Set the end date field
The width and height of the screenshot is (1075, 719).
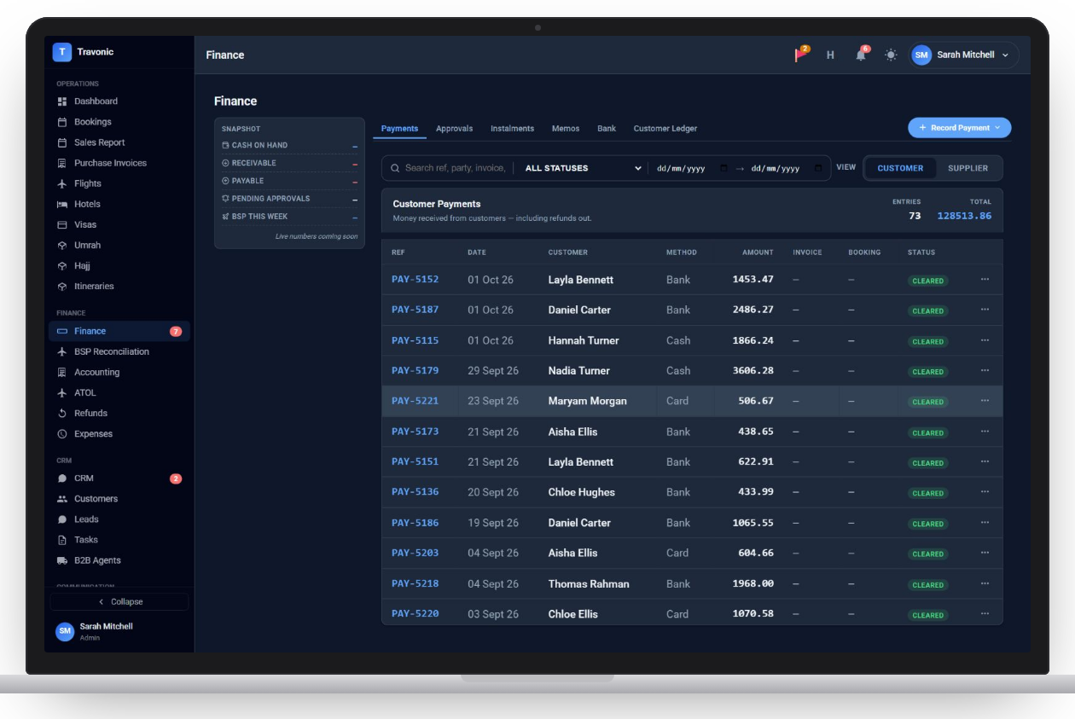click(787, 168)
